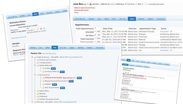Open Has Past Due Forms alert

(x=81, y=10)
